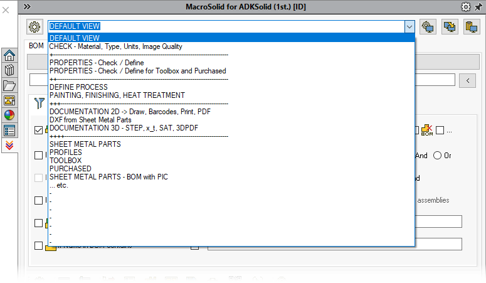Choose DXF from Sheet Metal Parts
The width and height of the screenshot is (486, 283).
click(x=231, y=120)
